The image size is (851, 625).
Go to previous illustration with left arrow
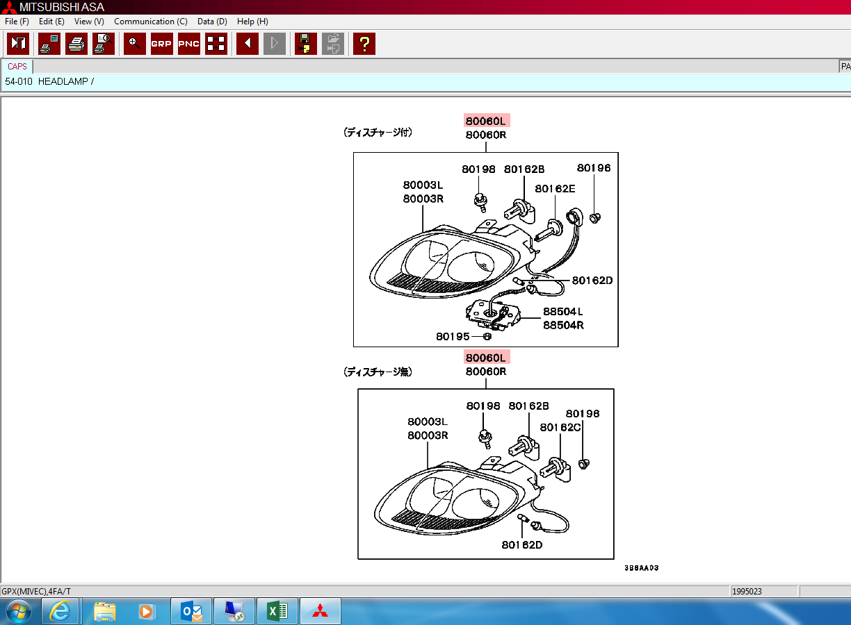click(248, 44)
